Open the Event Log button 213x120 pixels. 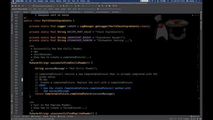pyautogui.click(x=195, y=116)
